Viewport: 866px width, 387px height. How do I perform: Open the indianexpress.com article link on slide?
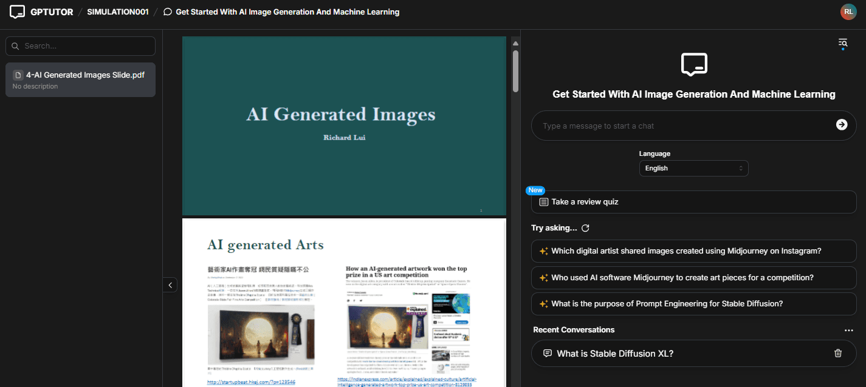407,382
